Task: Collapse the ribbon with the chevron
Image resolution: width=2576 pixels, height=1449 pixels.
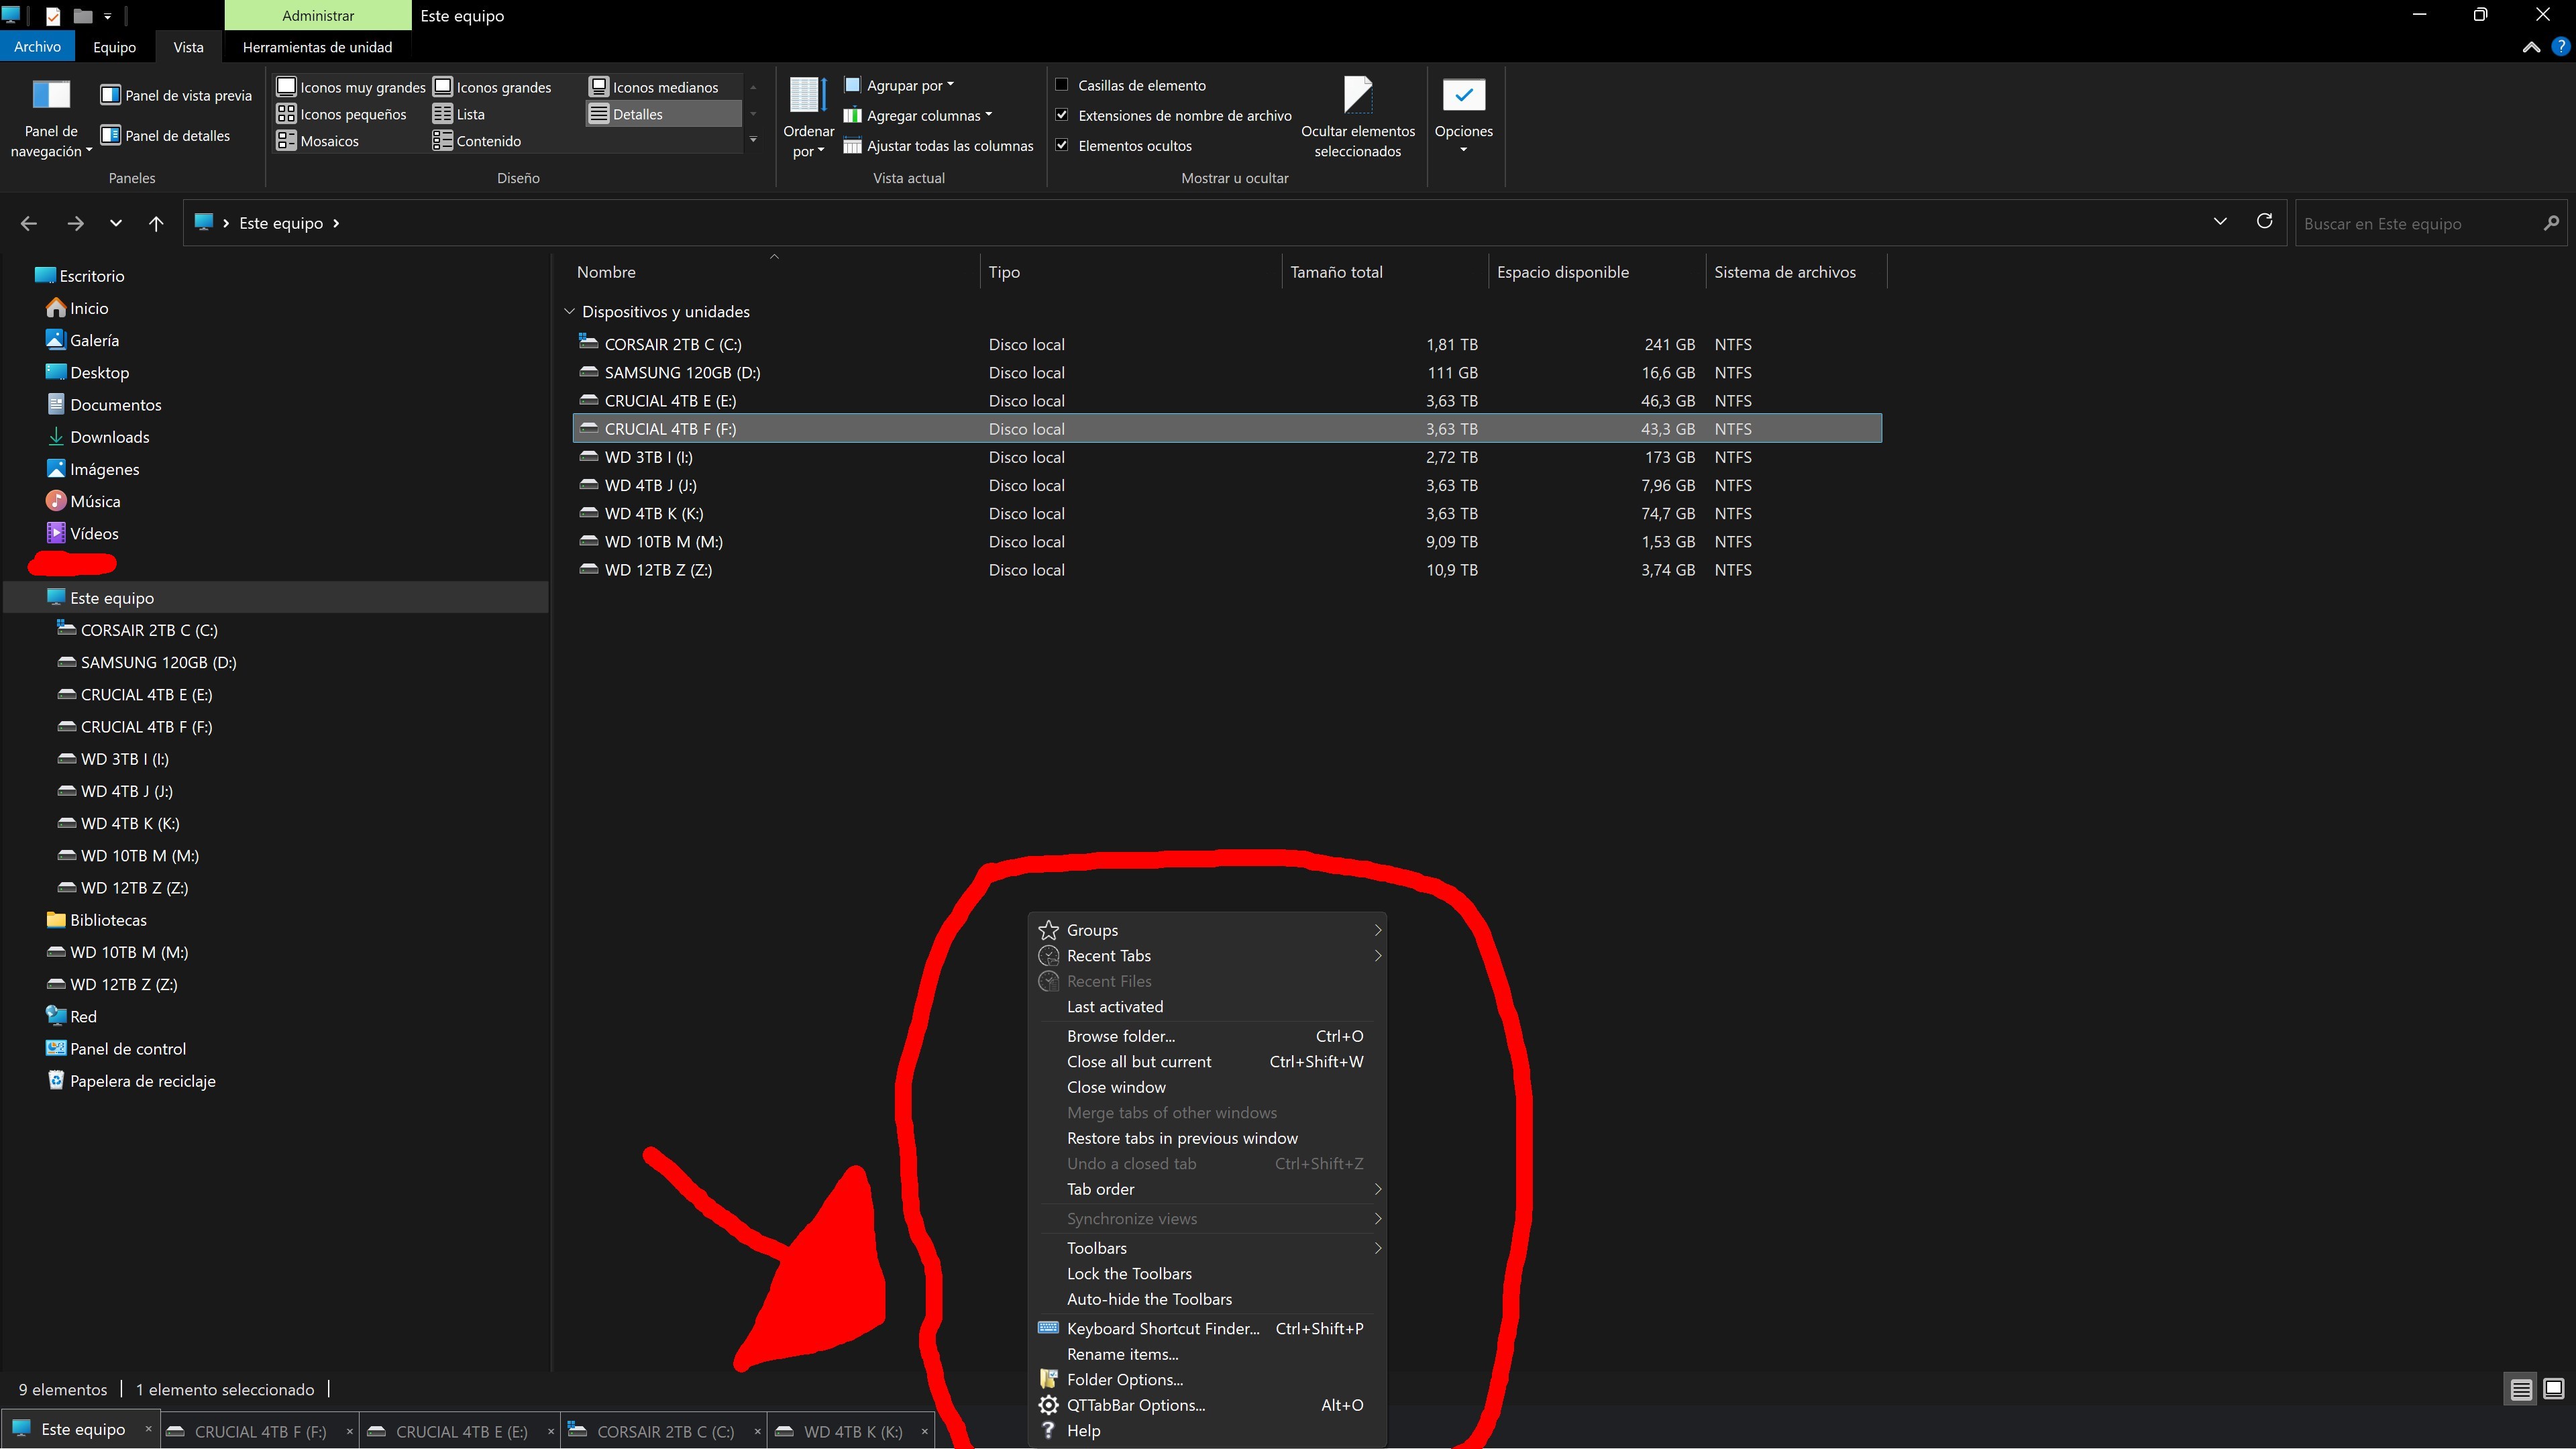Action: coord(2531,47)
